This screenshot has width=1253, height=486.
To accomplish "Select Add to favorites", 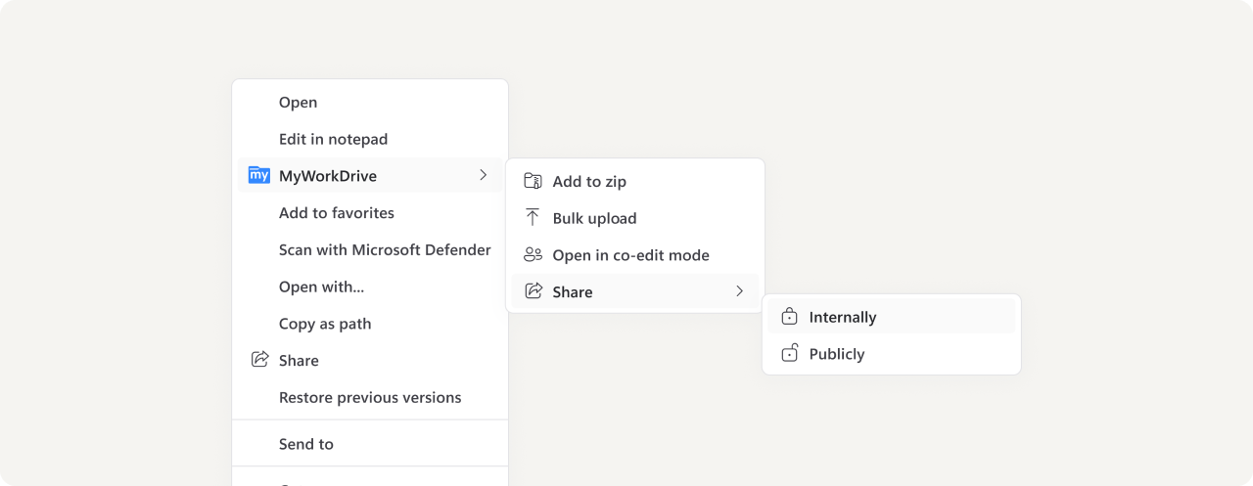I will pyautogui.click(x=336, y=213).
